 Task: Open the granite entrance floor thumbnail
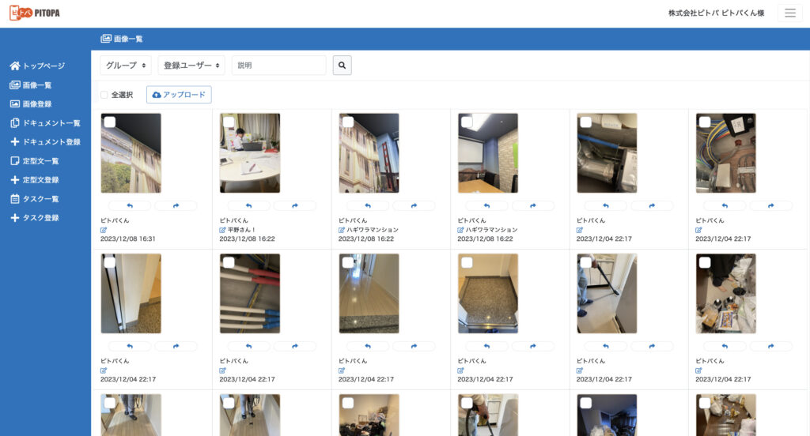point(487,294)
